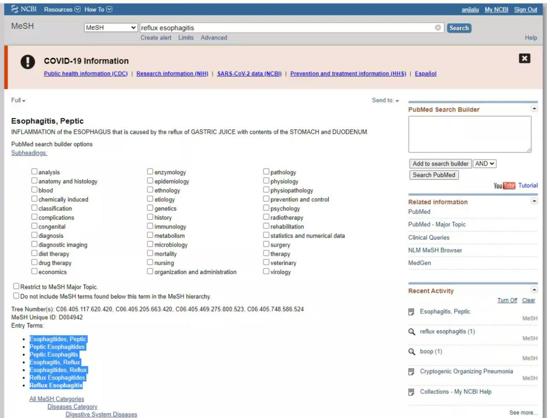Open Prevention and treatment information (HHS) link
The width and height of the screenshot is (547, 418).
[x=348, y=74]
